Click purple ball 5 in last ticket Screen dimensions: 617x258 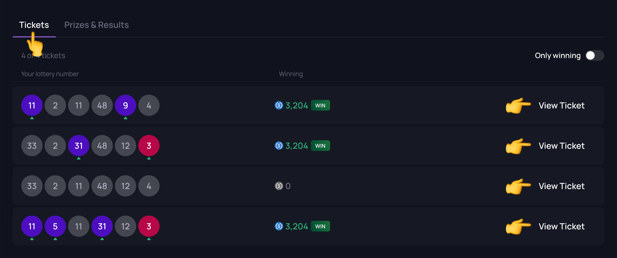click(55, 226)
